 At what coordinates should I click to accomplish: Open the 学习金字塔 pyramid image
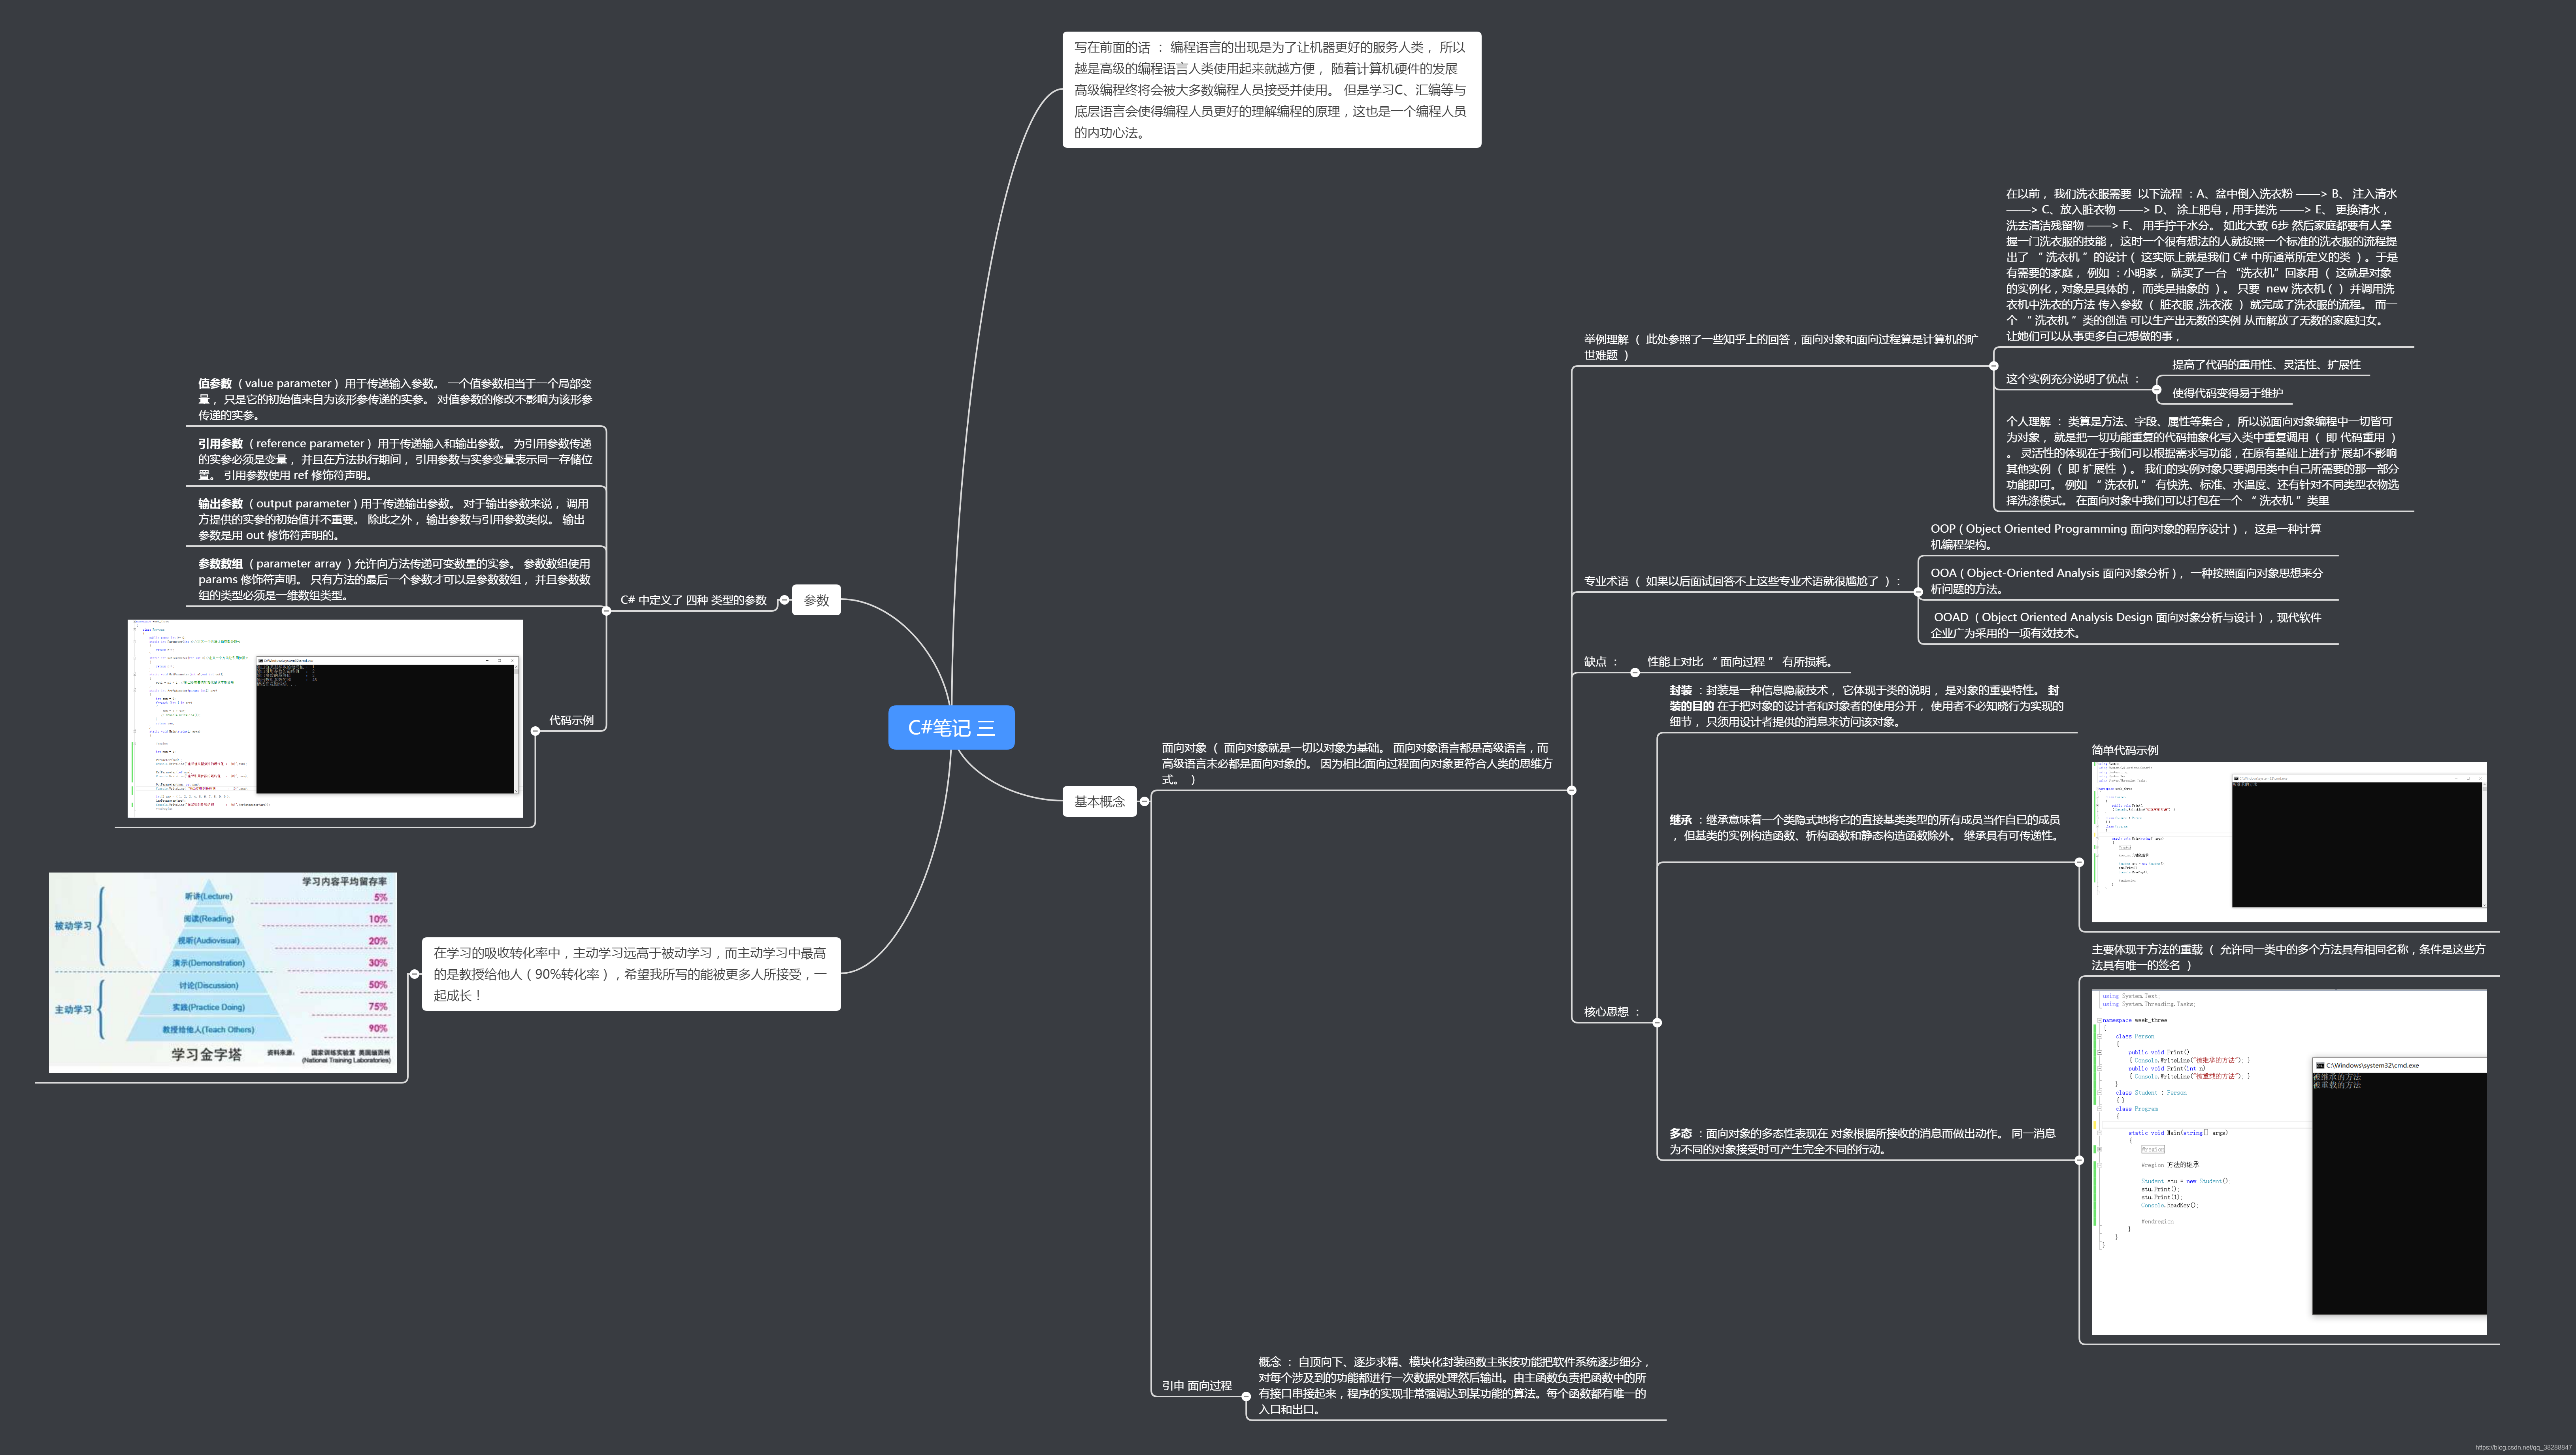click(x=223, y=973)
